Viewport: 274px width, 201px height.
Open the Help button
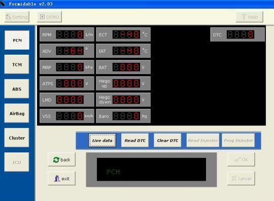coord(249,17)
